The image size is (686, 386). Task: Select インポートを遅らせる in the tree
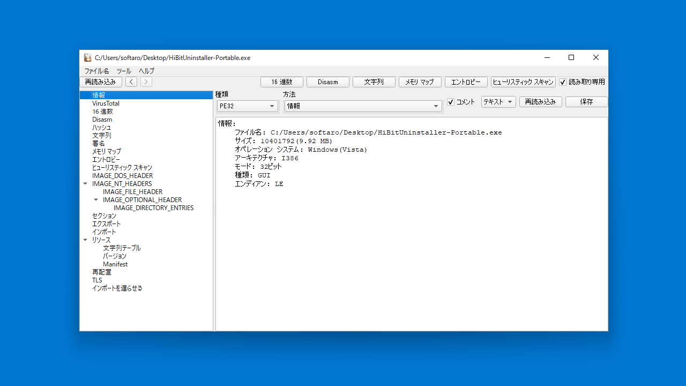tap(117, 288)
